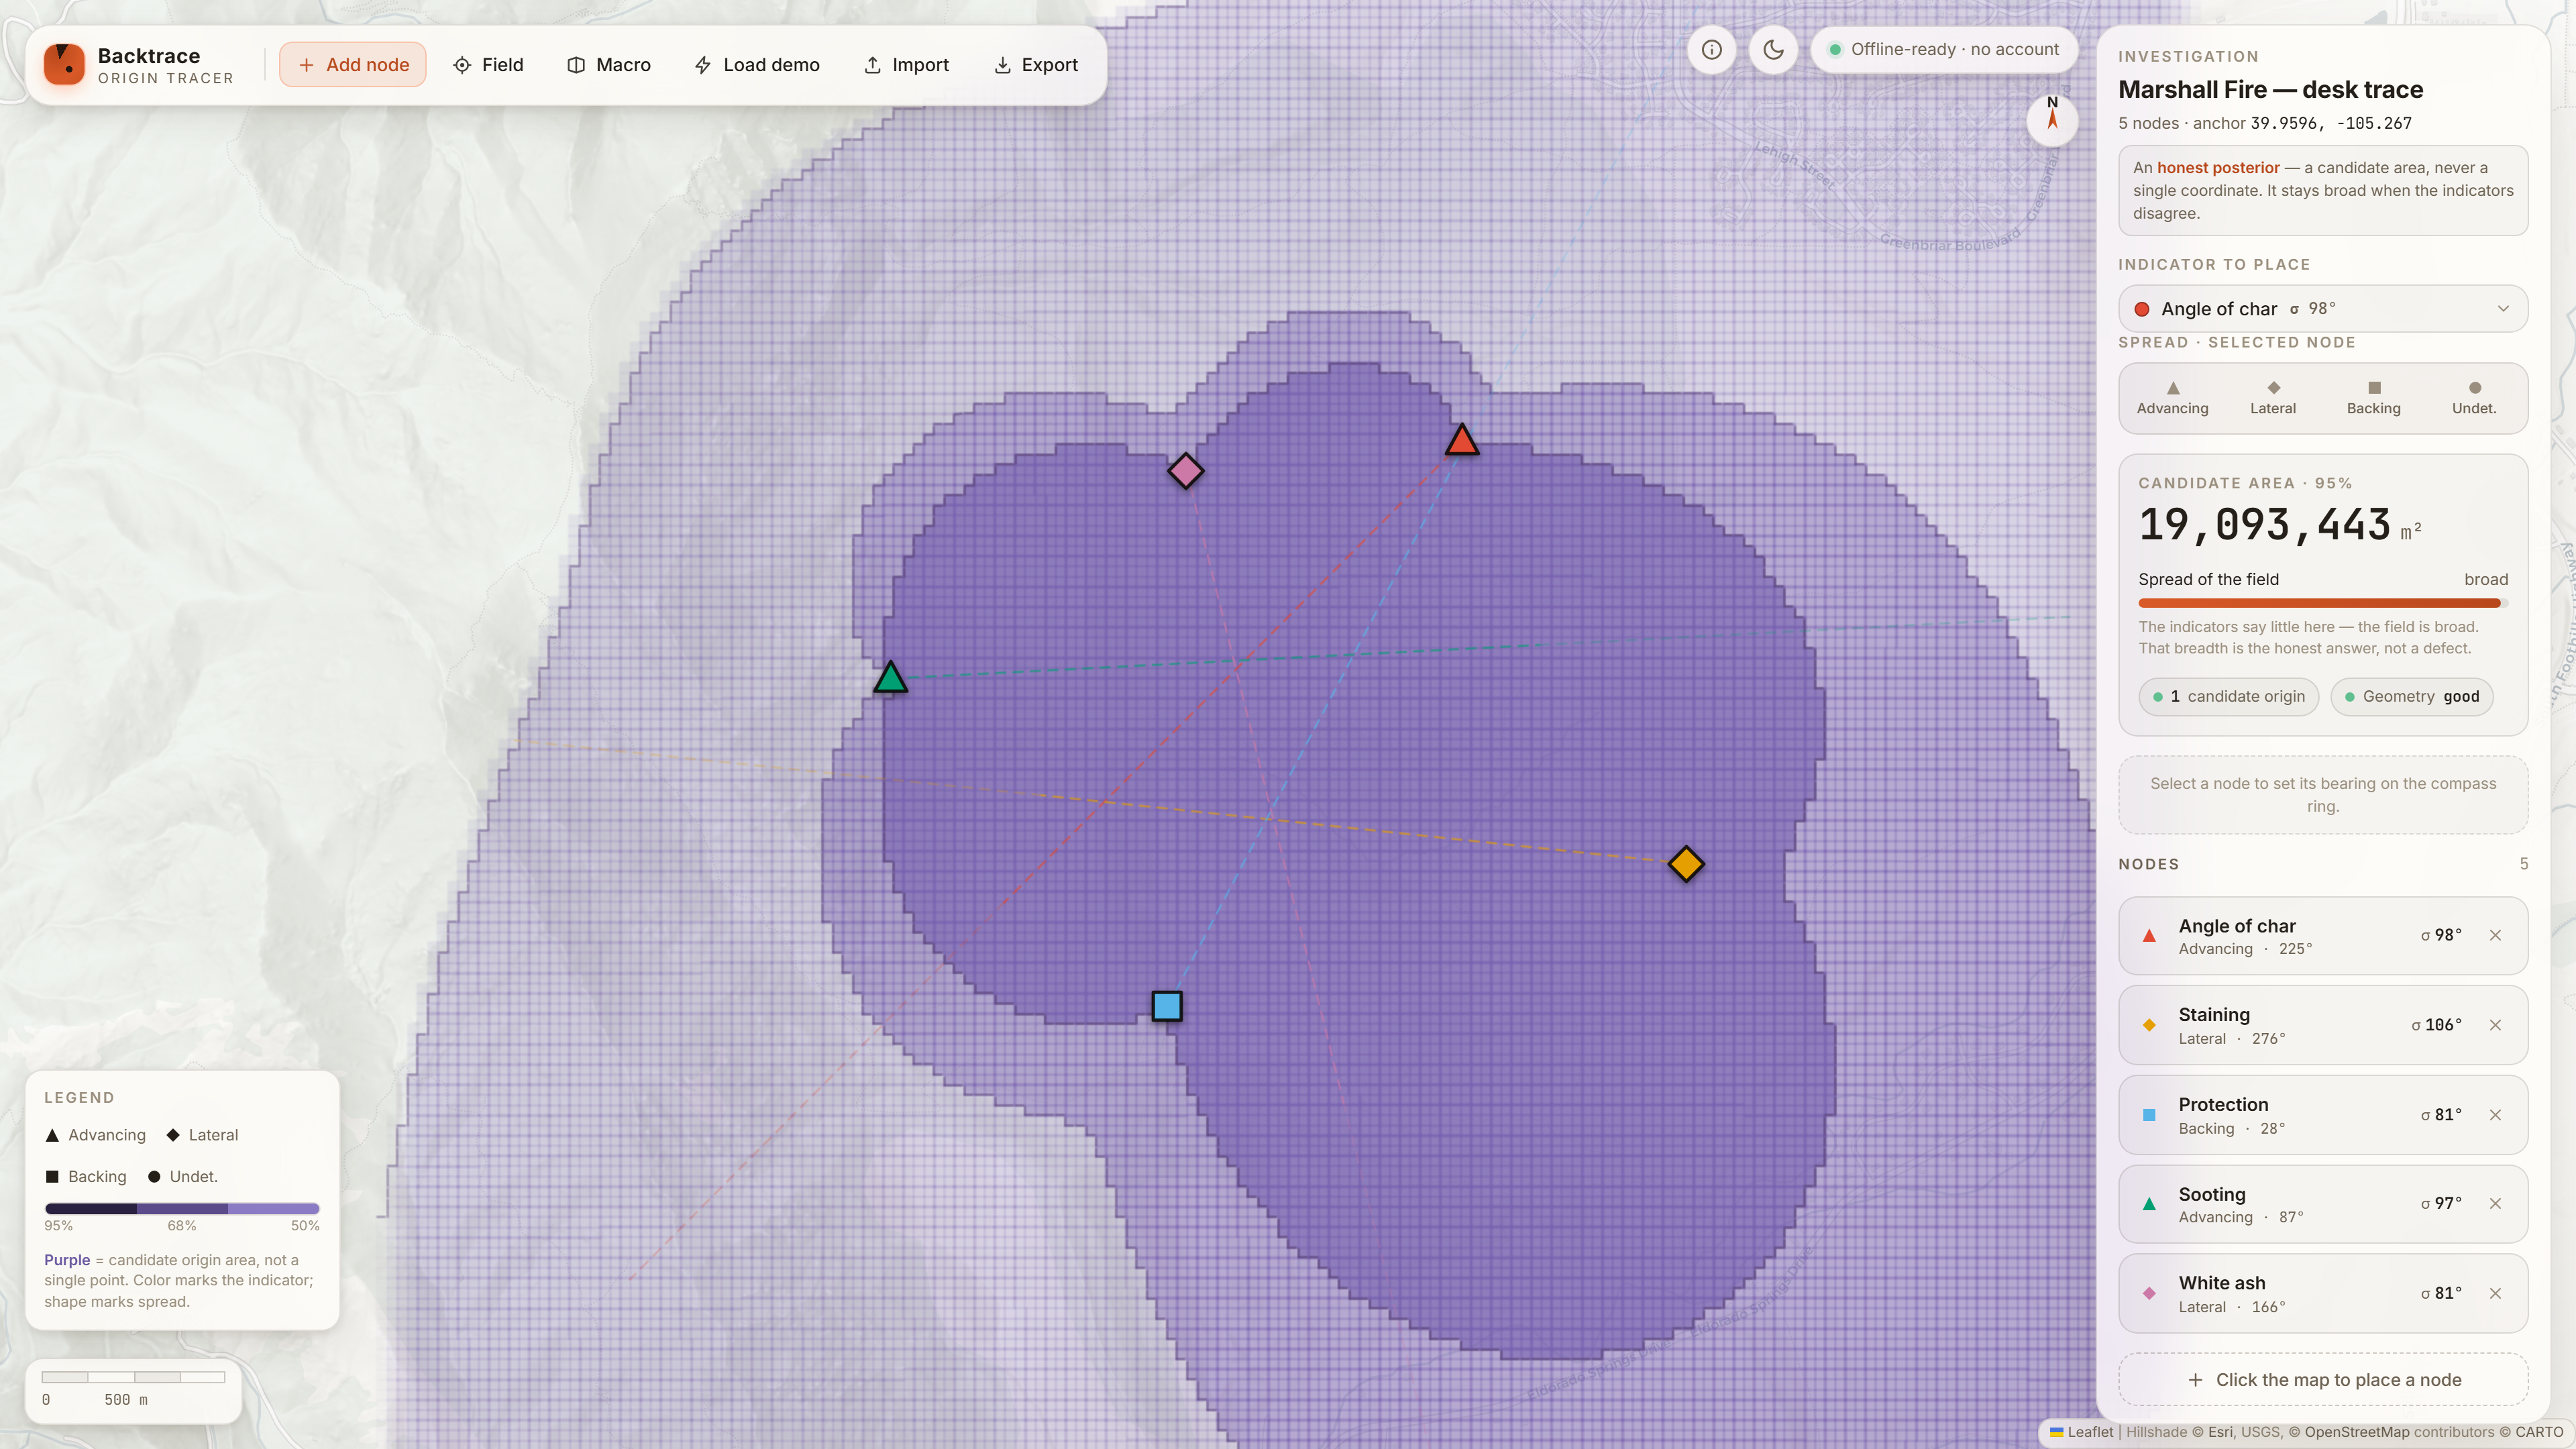Remove the Sooting node
Viewport: 2576px width, 1449px height.
click(x=2496, y=1204)
